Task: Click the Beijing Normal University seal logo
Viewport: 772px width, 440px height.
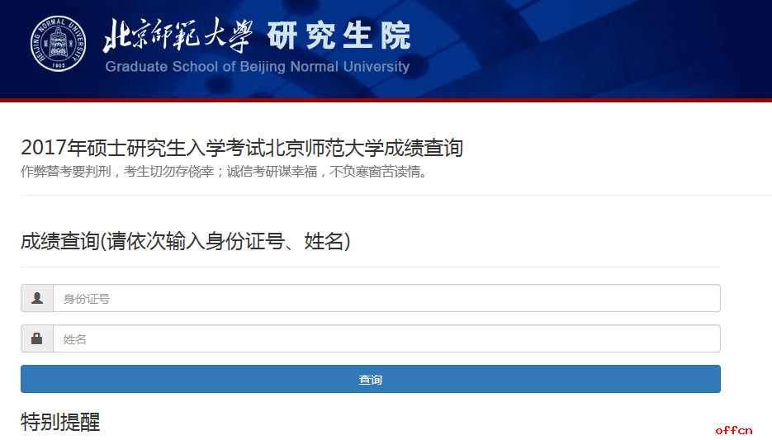Action: 58,44
